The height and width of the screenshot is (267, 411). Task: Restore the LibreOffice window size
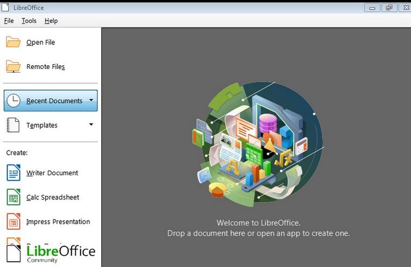tap(389, 8)
